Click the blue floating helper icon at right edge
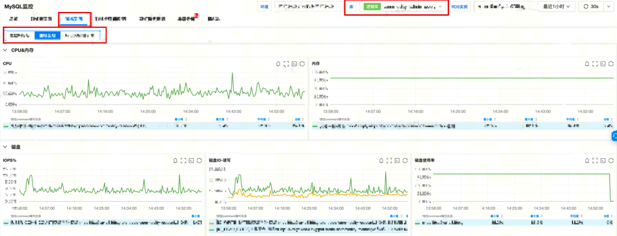617x236 pixels. click(x=614, y=136)
